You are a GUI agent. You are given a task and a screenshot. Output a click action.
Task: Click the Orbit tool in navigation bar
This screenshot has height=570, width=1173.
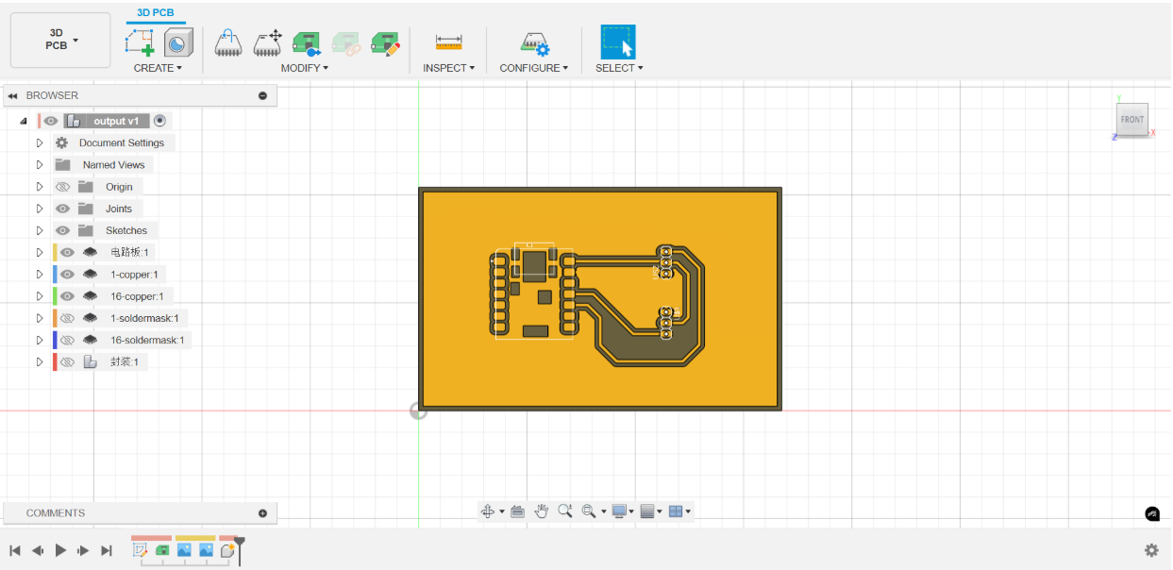[x=488, y=511]
